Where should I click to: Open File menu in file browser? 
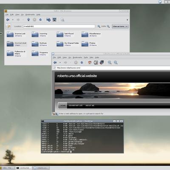pos(7,14)
